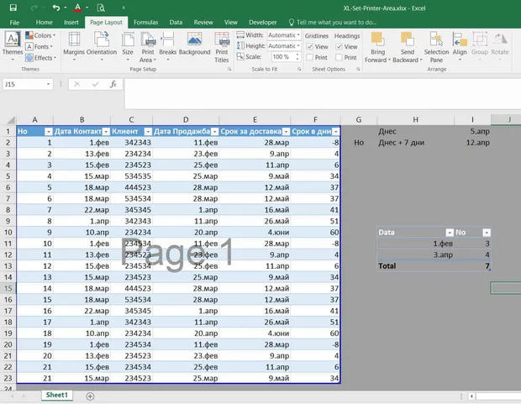This screenshot has height=404, width=521.
Task: Select column D header
Action: [x=186, y=119]
